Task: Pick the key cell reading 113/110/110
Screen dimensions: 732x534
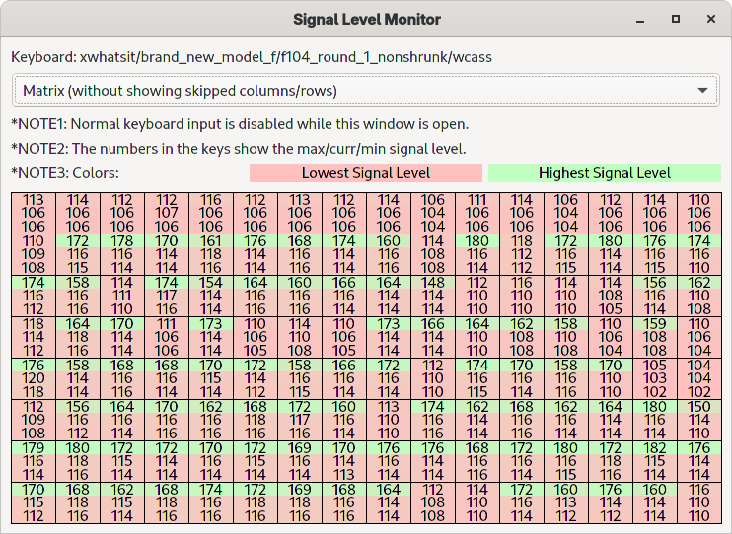Action: click(389, 420)
